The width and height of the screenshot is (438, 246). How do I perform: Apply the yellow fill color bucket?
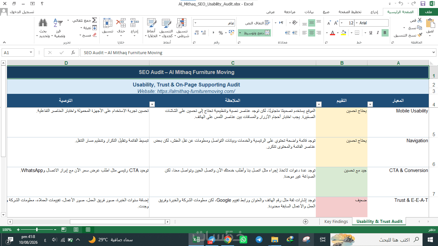[344, 33]
